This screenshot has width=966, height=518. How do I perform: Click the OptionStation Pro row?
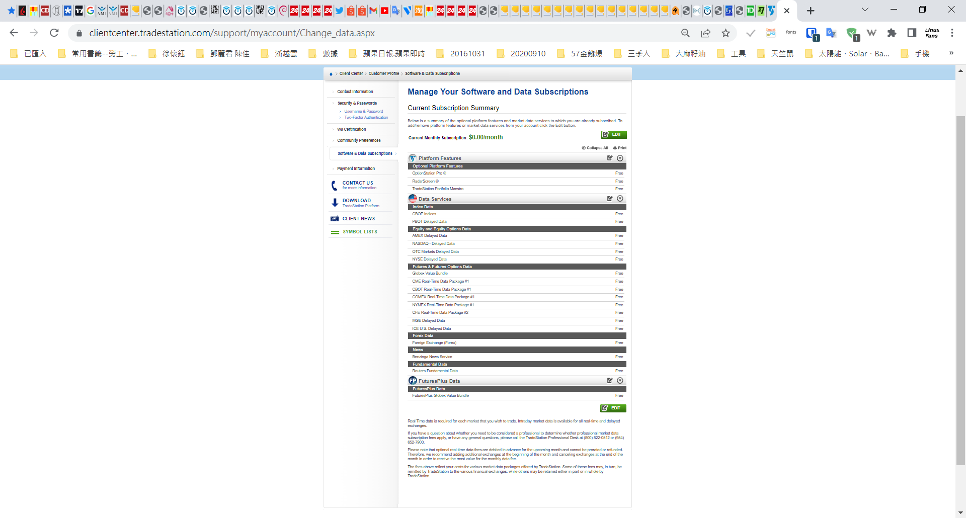[517, 174]
